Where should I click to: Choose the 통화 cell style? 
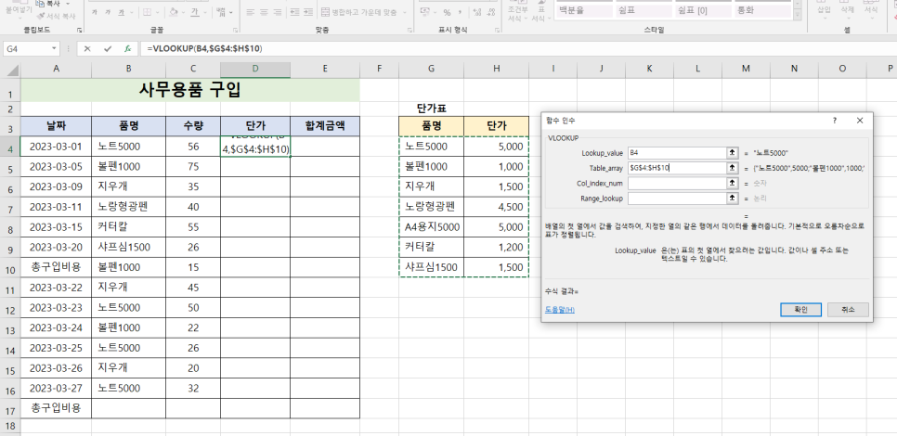coord(764,10)
